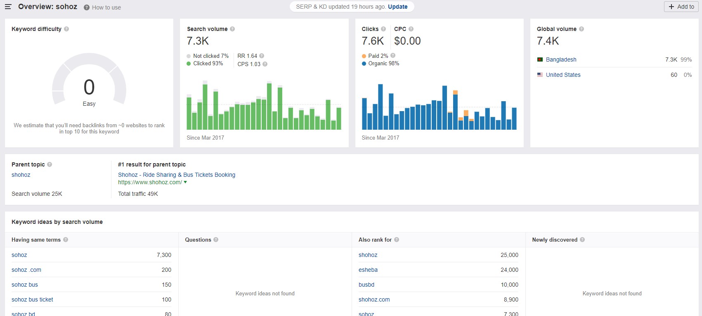Click the CPS 1.03 help icon
Viewport: 702px width, 316px height.
[x=265, y=64]
